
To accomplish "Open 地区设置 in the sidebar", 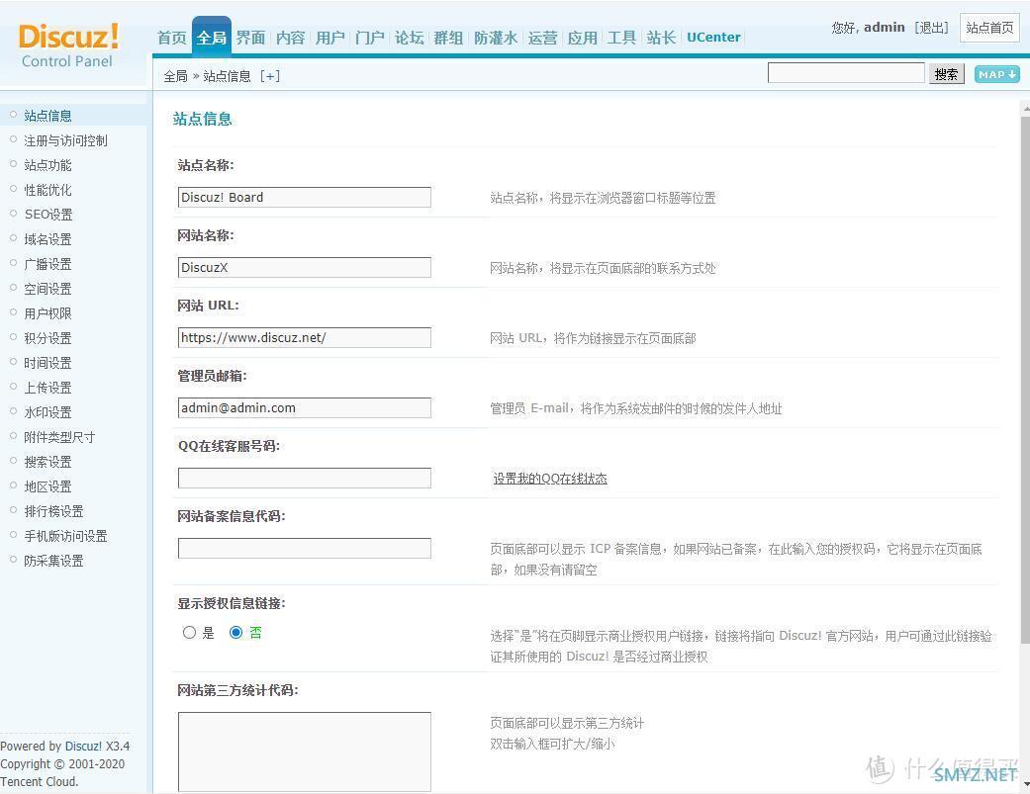I will [x=47, y=486].
